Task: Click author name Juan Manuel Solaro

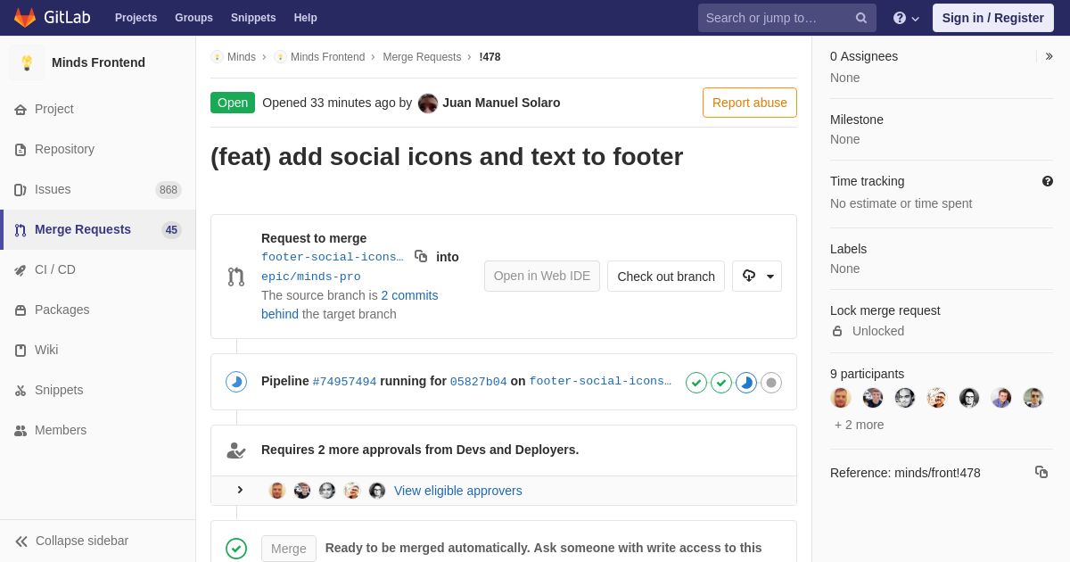Action: (x=501, y=103)
